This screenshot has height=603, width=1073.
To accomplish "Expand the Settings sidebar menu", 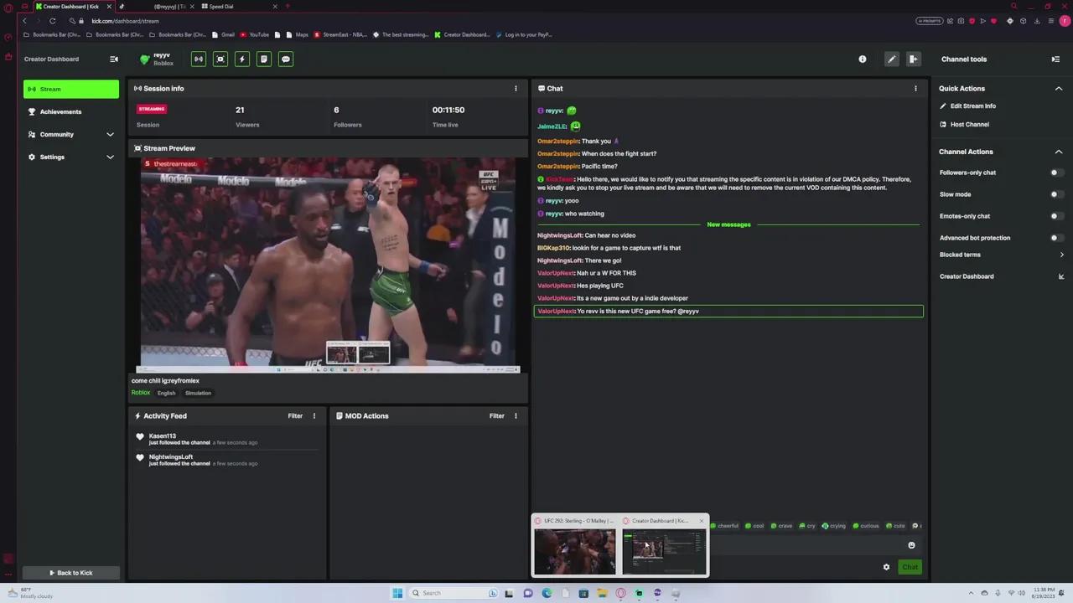I will pyautogui.click(x=110, y=157).
